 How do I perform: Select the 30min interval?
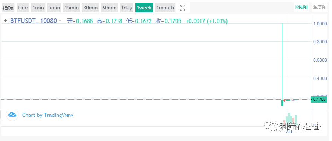tap(90, 8)
